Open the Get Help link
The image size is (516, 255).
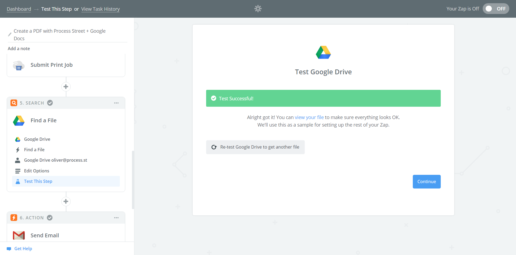coord(23,249)
